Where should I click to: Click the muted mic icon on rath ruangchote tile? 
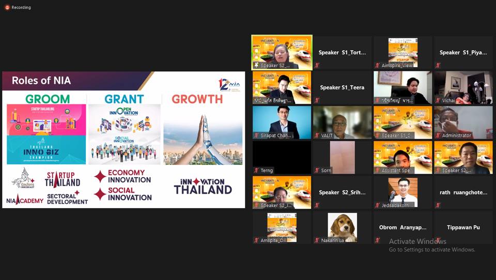click(x=438, y=205)
